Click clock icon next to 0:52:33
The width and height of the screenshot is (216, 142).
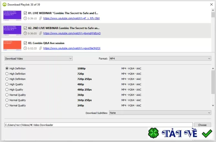click(x=25, y=48)
